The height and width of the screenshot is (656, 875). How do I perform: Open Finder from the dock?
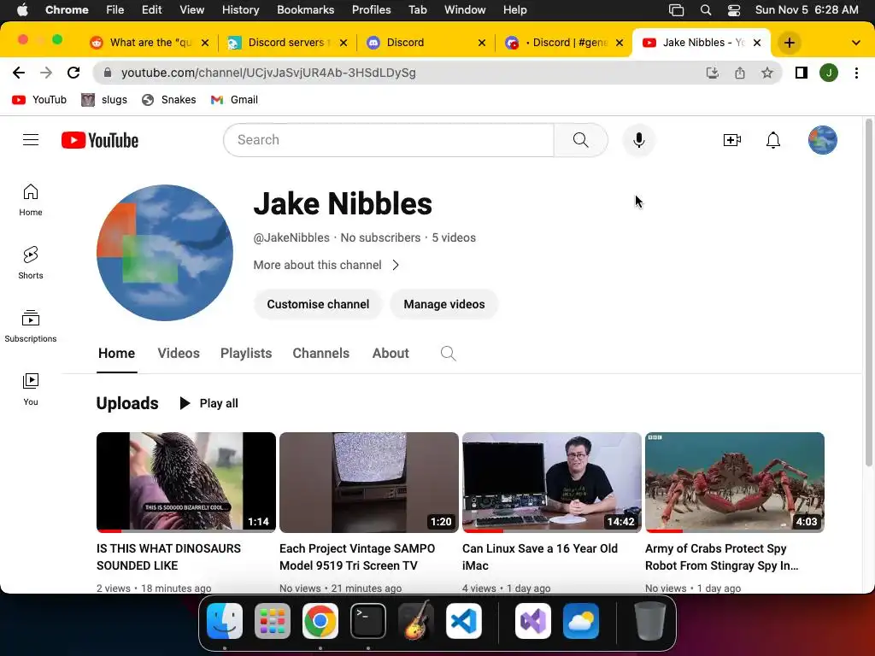[x=225, y=621]
